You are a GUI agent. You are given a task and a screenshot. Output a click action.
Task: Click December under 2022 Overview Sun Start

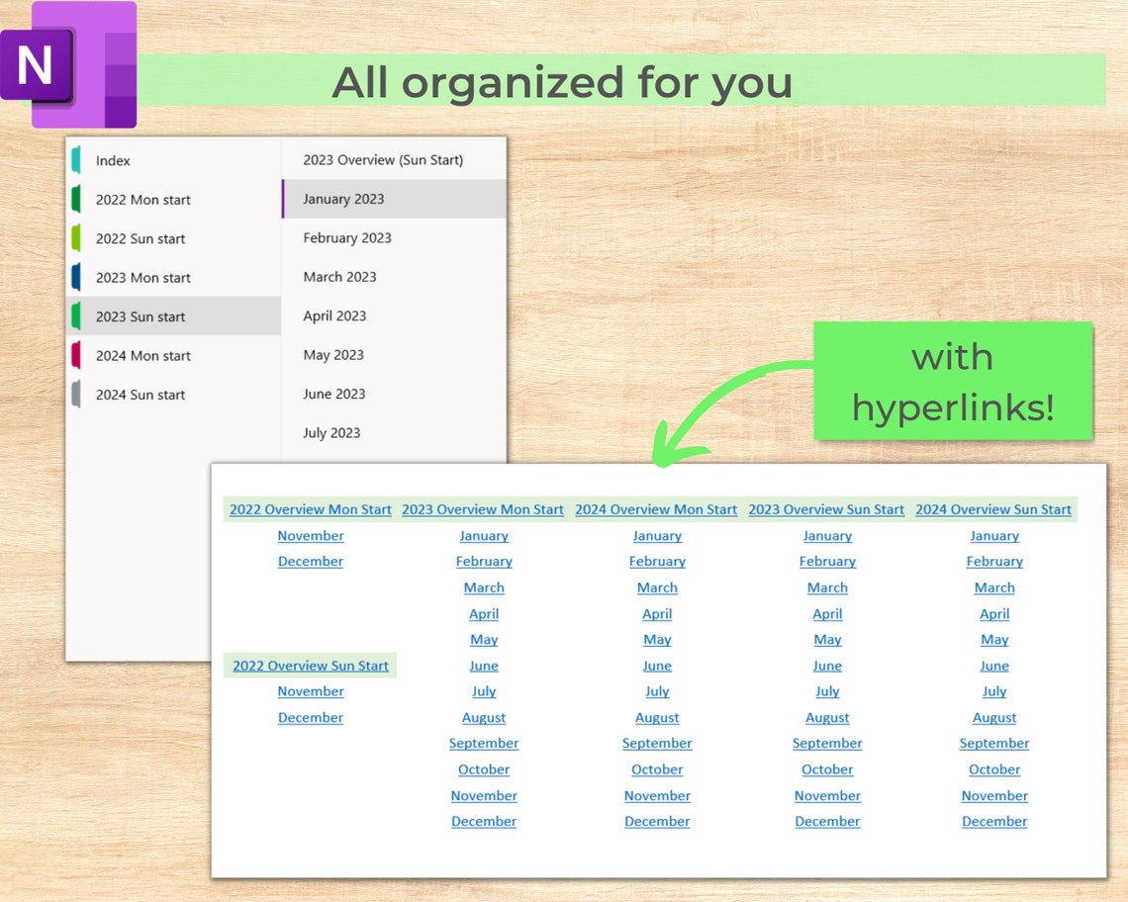pos(310,717)
